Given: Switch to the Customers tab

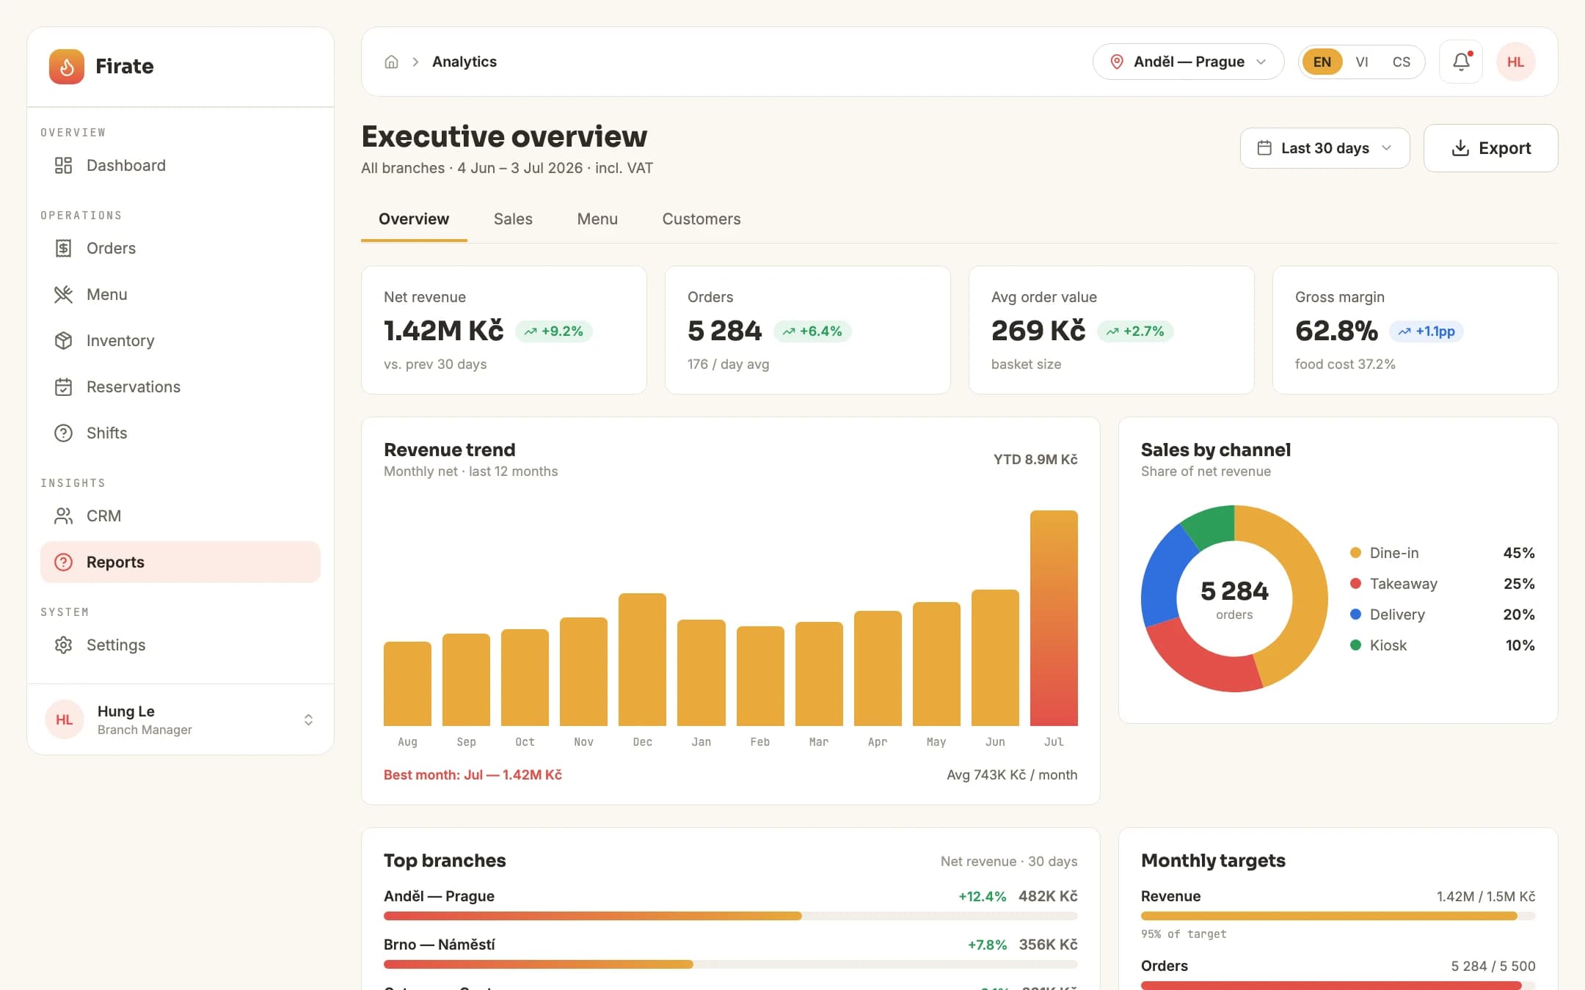Looking at the screenshot, I should point(702,219).
